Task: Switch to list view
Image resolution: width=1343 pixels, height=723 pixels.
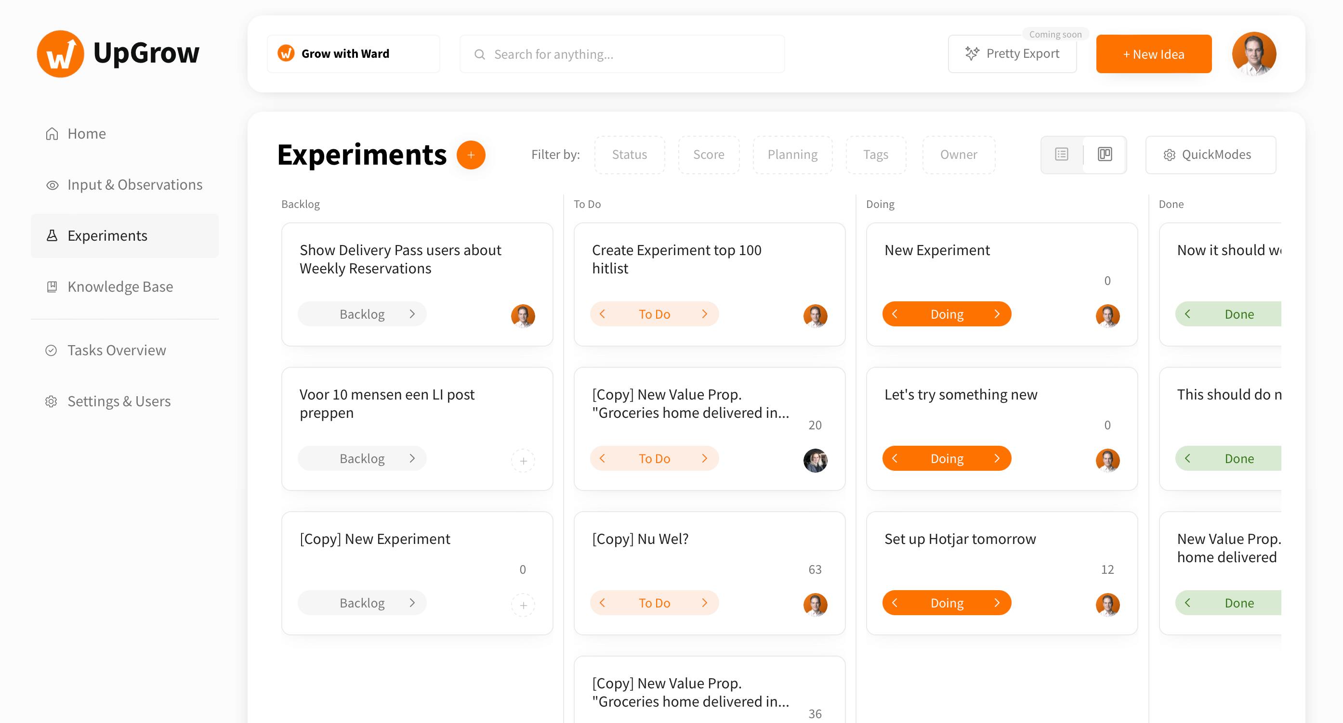Action: (x=1062, y=155)
